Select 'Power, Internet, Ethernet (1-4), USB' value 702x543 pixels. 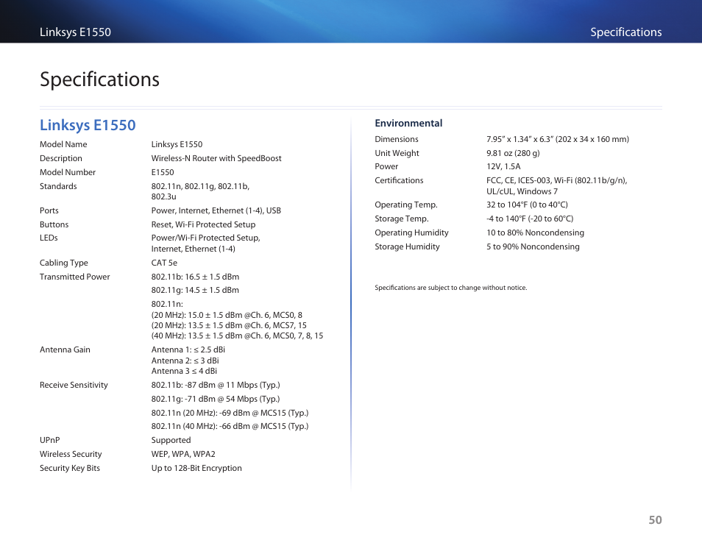click(216, 210)
